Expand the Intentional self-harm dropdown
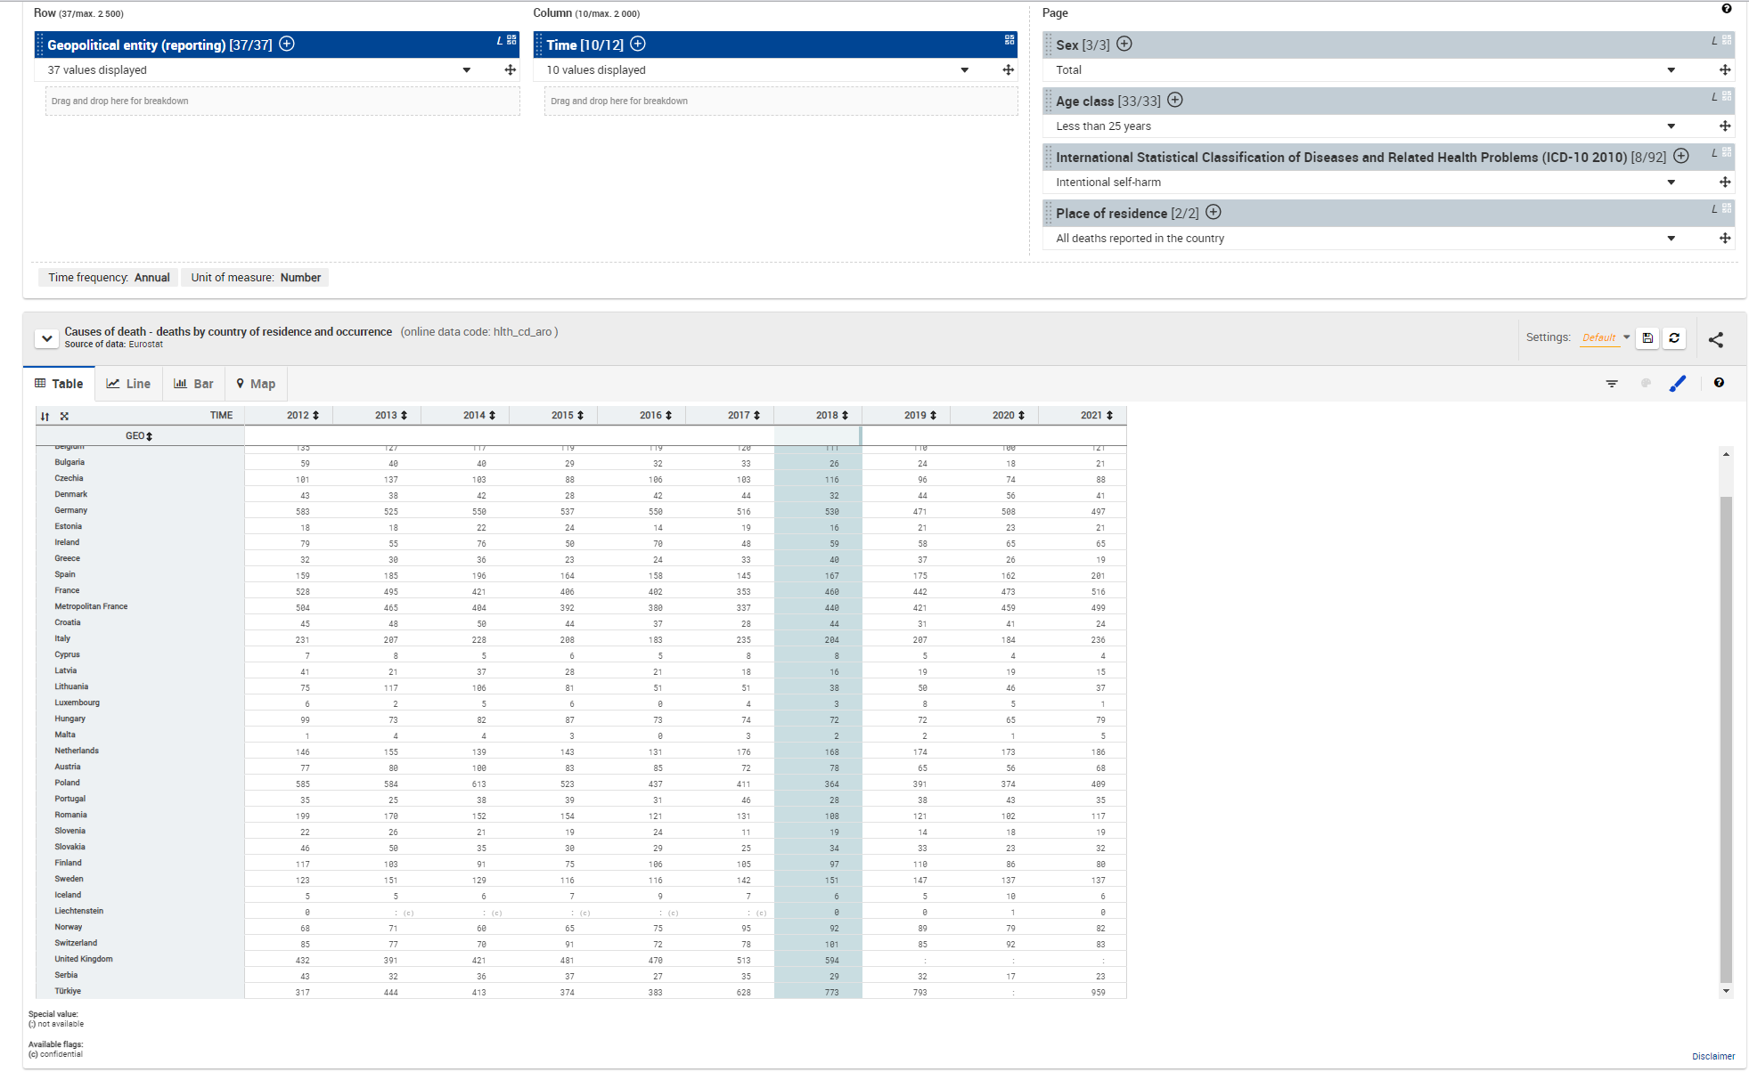Image resolution: width=1749 pixels, height=1080 pixels. 1671,183
